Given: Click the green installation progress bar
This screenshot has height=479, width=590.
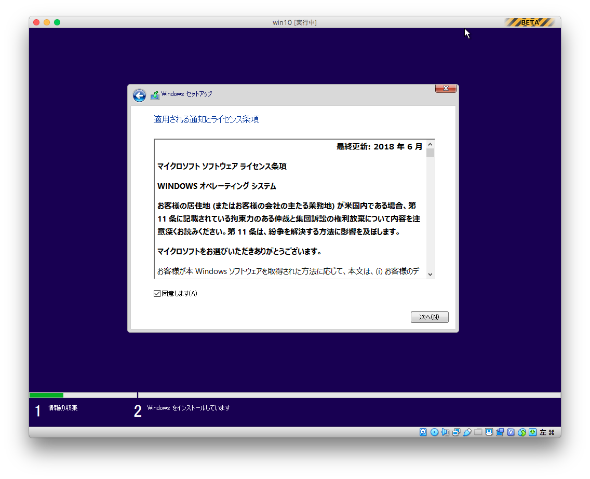Looking at the screenshot, I should [46, 395].
